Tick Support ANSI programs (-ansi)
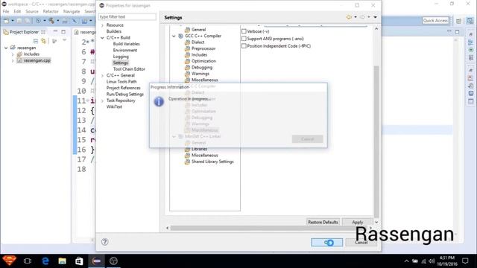477x268 pixels. (x=244, y=39)
